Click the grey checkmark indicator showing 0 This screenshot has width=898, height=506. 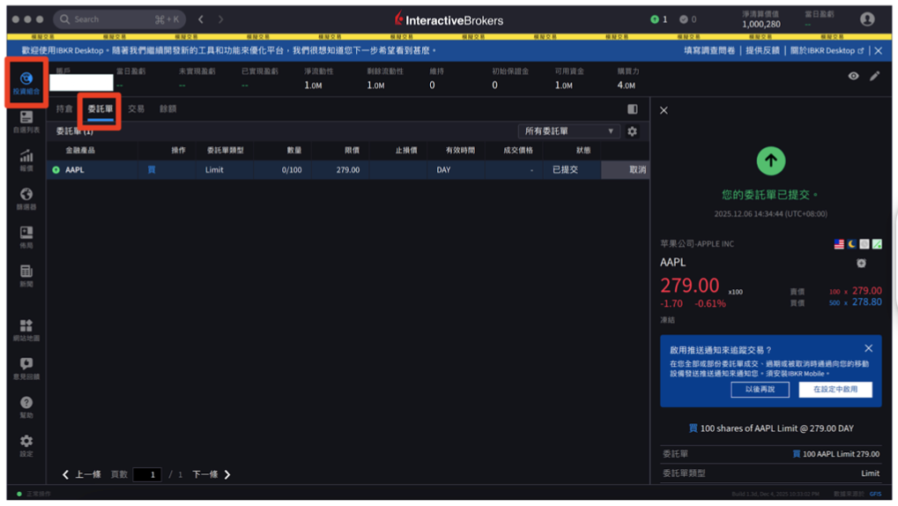687,19
